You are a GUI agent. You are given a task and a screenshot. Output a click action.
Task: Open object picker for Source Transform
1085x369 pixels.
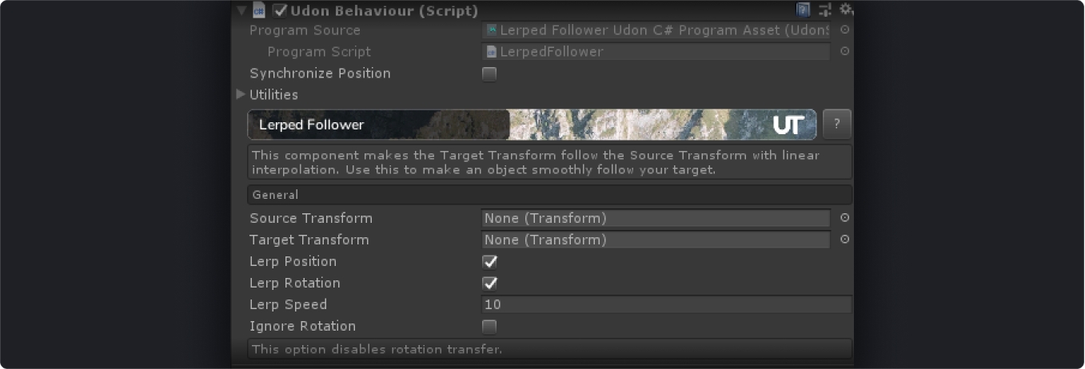pyautogui.click(x=845, y=218)
